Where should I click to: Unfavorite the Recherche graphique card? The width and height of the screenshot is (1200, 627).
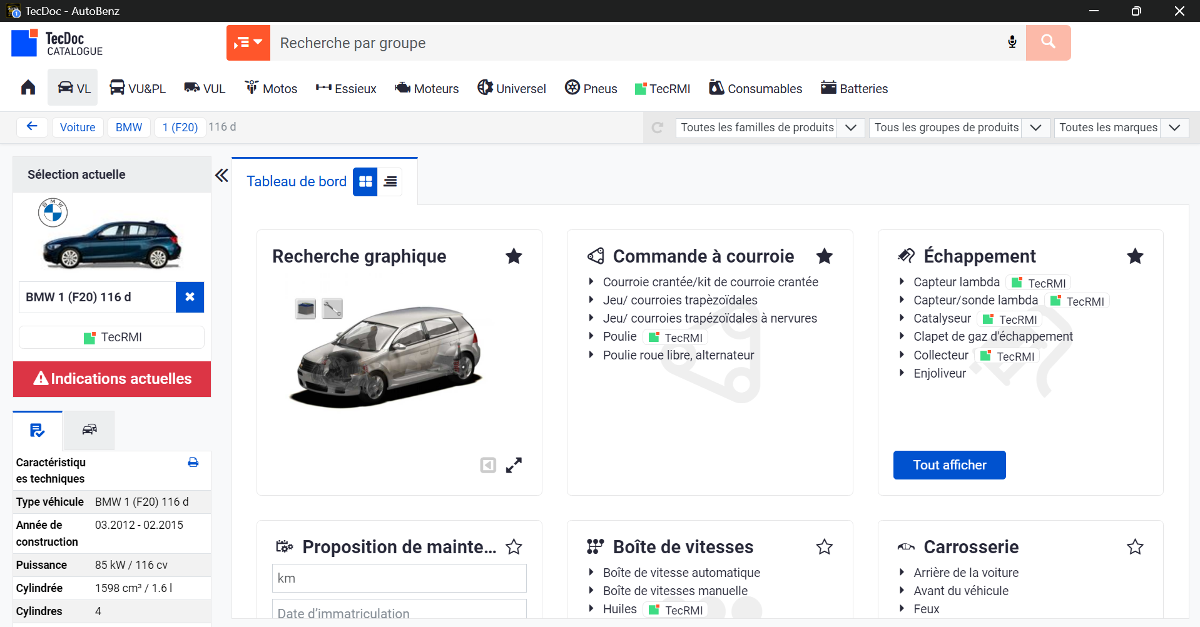coord(514,256)
